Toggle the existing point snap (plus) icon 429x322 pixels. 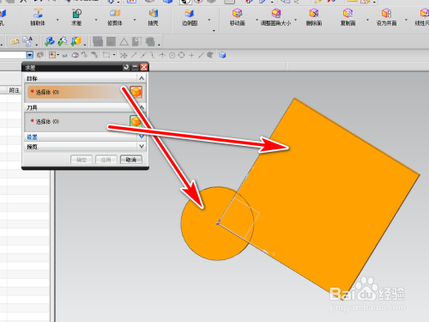coord(191,55)
